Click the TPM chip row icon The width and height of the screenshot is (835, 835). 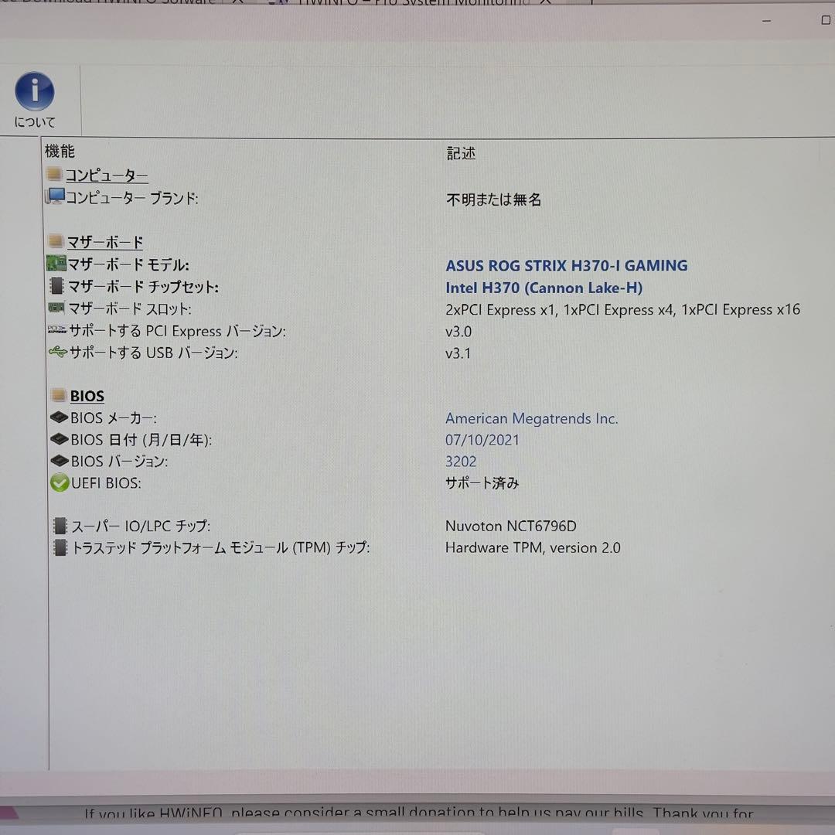60,547
